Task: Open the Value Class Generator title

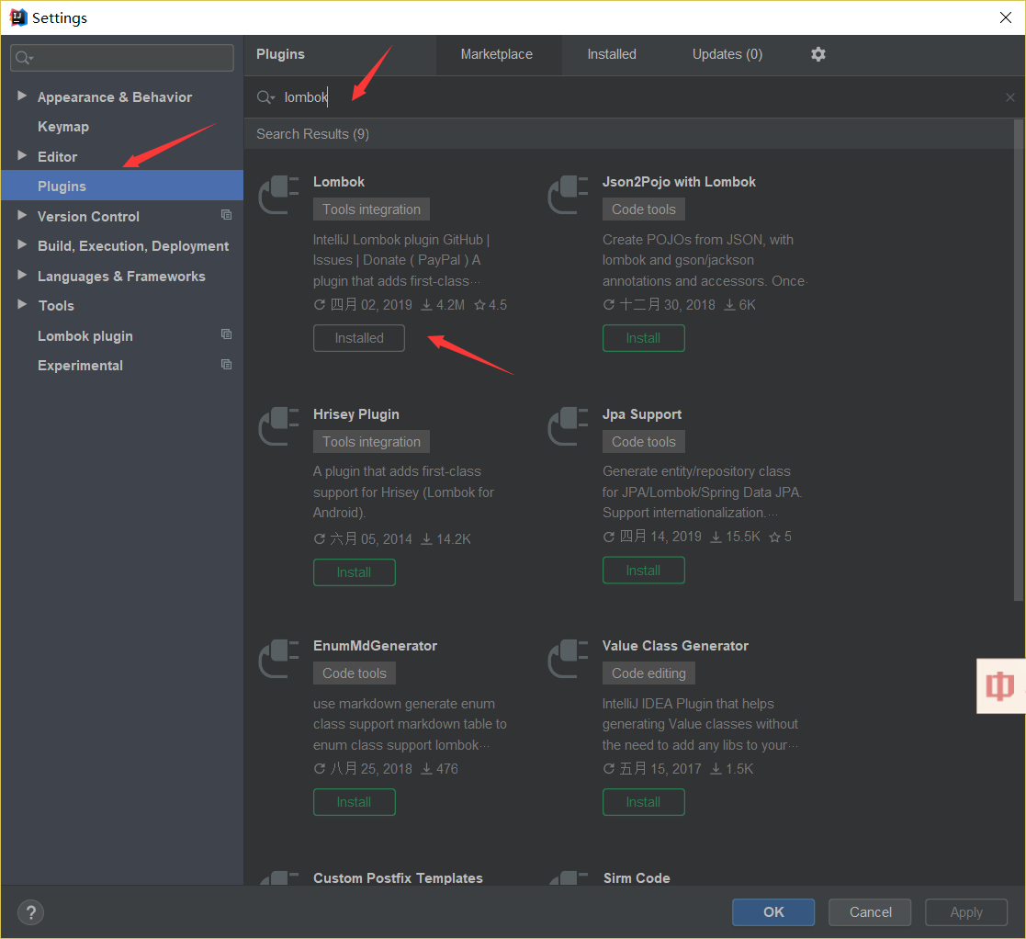Action: [x=675, y=646]
